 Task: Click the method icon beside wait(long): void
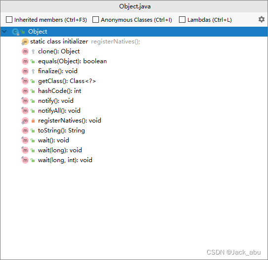click(x=25, y=150)
